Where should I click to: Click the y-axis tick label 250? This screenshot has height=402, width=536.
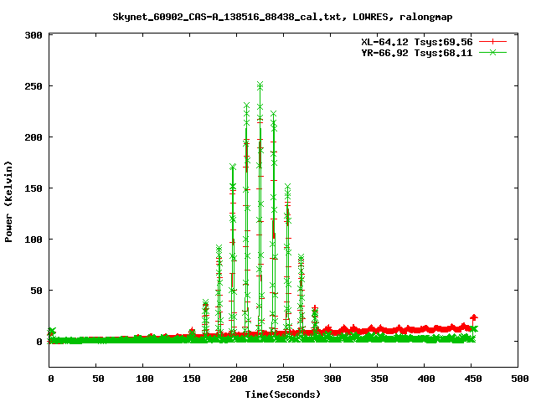33,86
